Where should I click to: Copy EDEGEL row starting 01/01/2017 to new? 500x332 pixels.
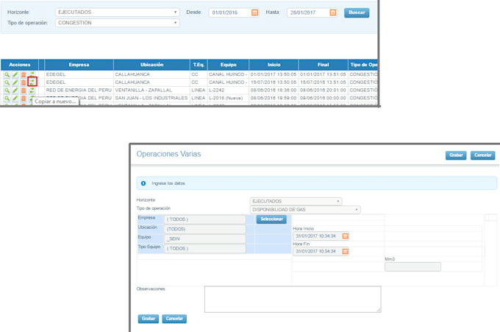32,74
